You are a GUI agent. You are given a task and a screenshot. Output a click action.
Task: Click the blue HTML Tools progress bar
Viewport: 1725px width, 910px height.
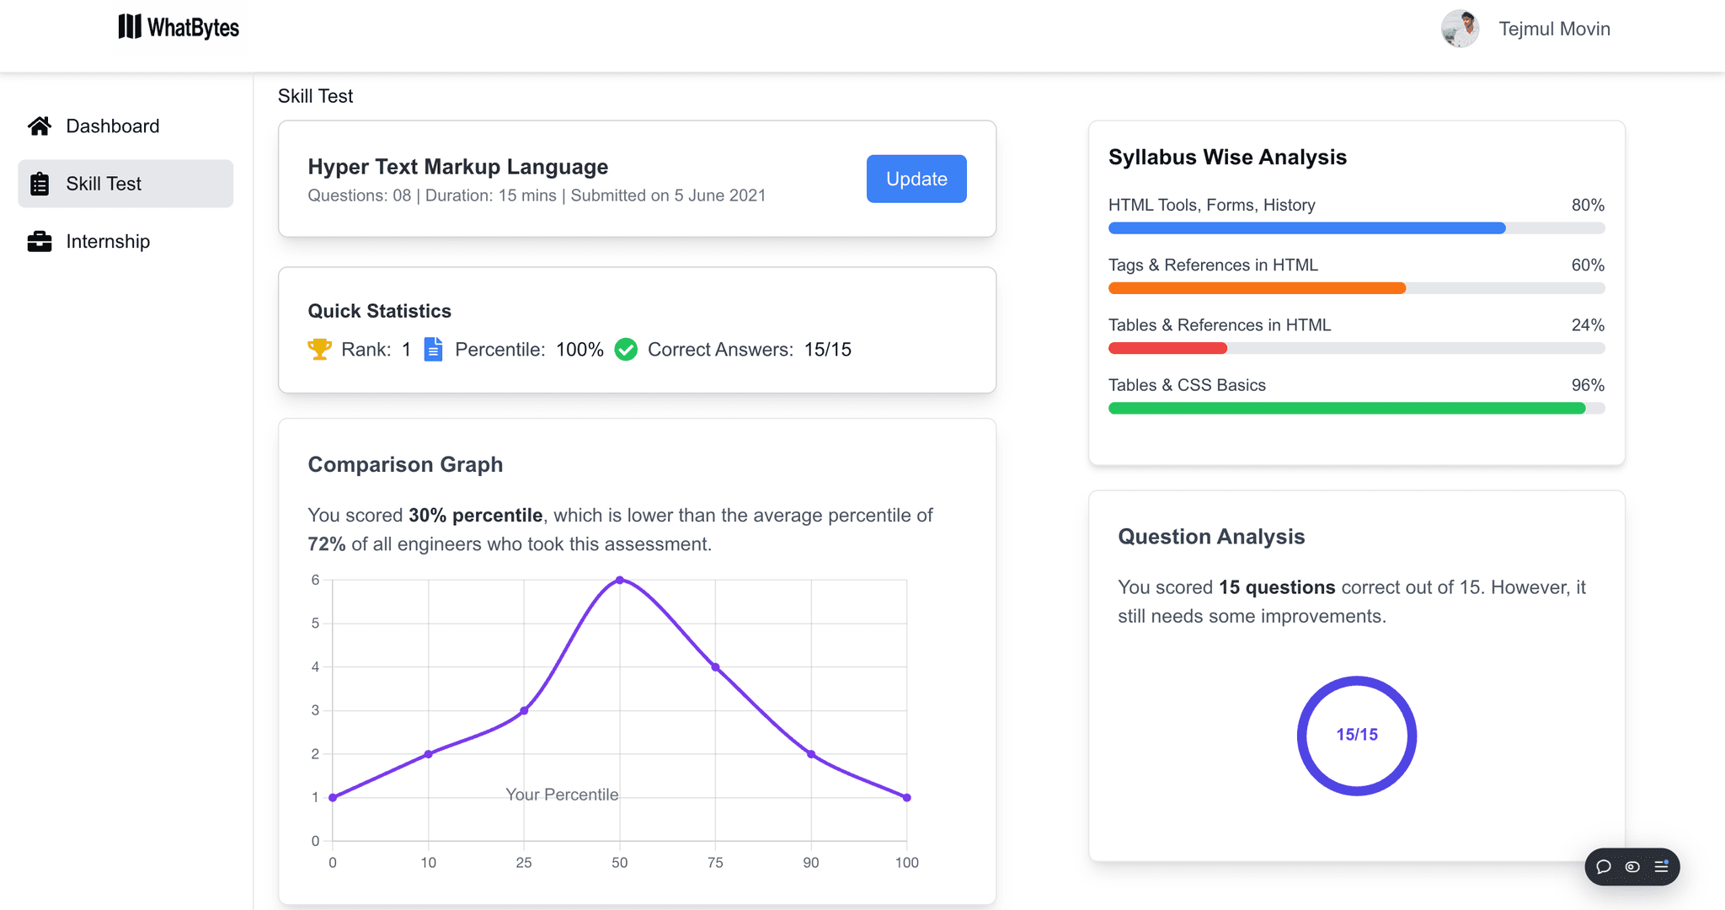tap(1306, 228)
